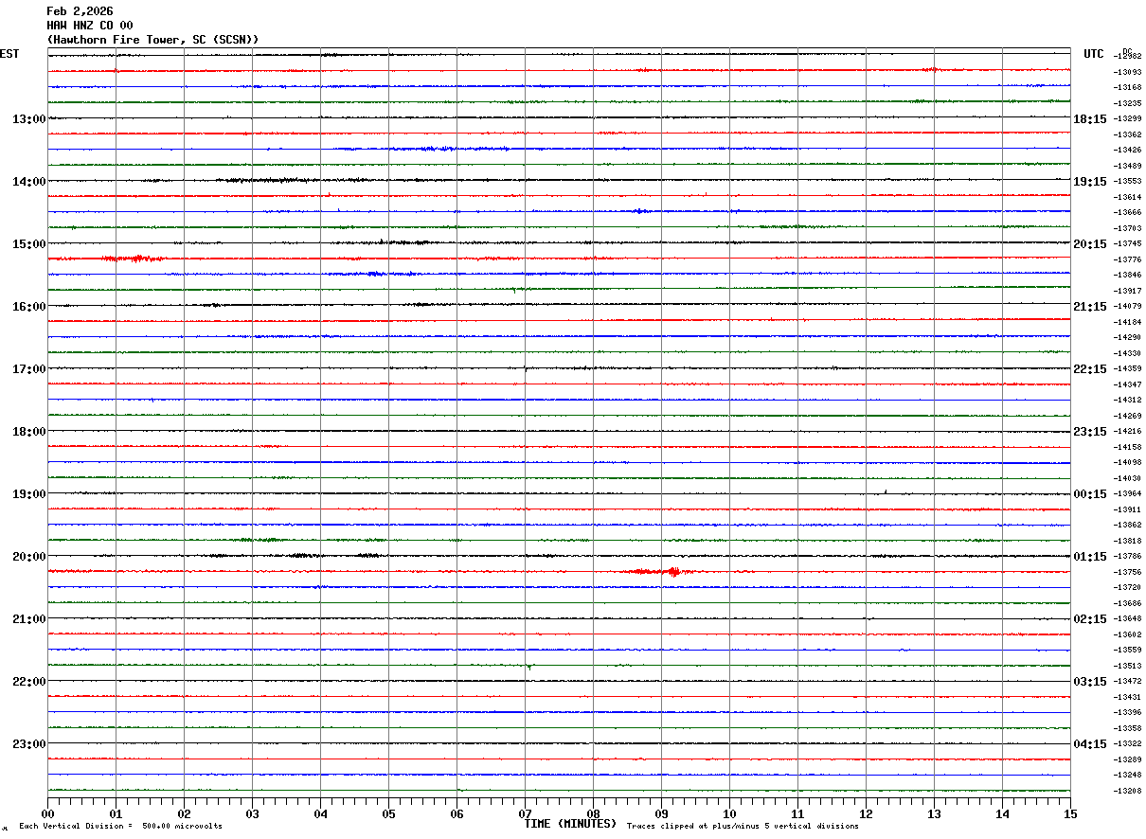Click minute 09 tick label on time axis
Image resolution: width=1146 pixels, height=839 pixels.
[661, 813]
